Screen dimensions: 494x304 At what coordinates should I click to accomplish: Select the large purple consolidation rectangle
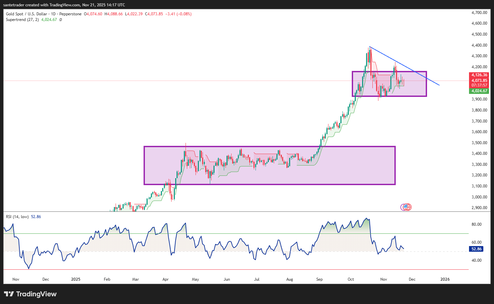(x=269, y=147)
